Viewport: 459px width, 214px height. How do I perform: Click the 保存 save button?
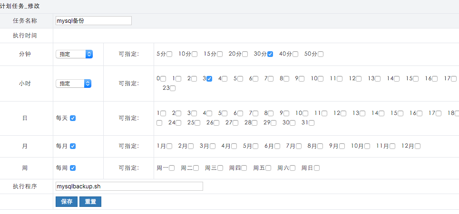(x=67, y=202)
